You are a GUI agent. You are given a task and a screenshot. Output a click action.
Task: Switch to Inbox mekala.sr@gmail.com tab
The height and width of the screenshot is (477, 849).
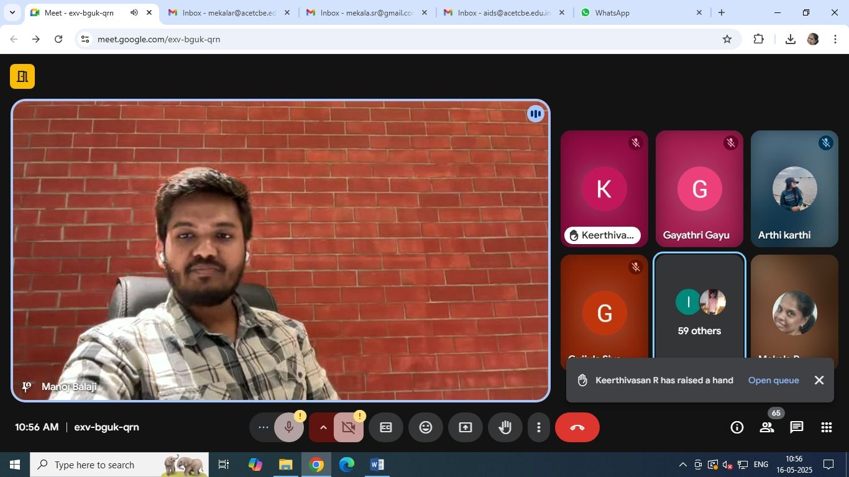point(365,12)
